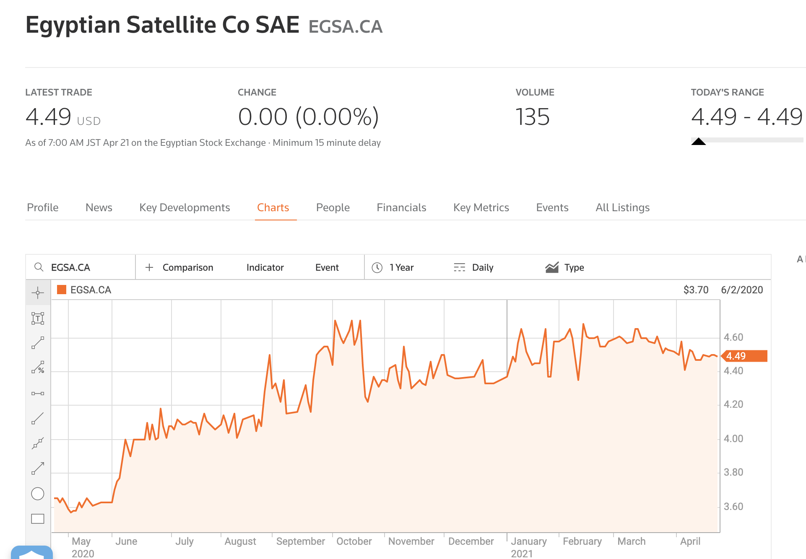Open the News tab

point(99,207)
